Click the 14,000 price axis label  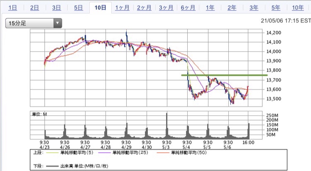[274, 52]
